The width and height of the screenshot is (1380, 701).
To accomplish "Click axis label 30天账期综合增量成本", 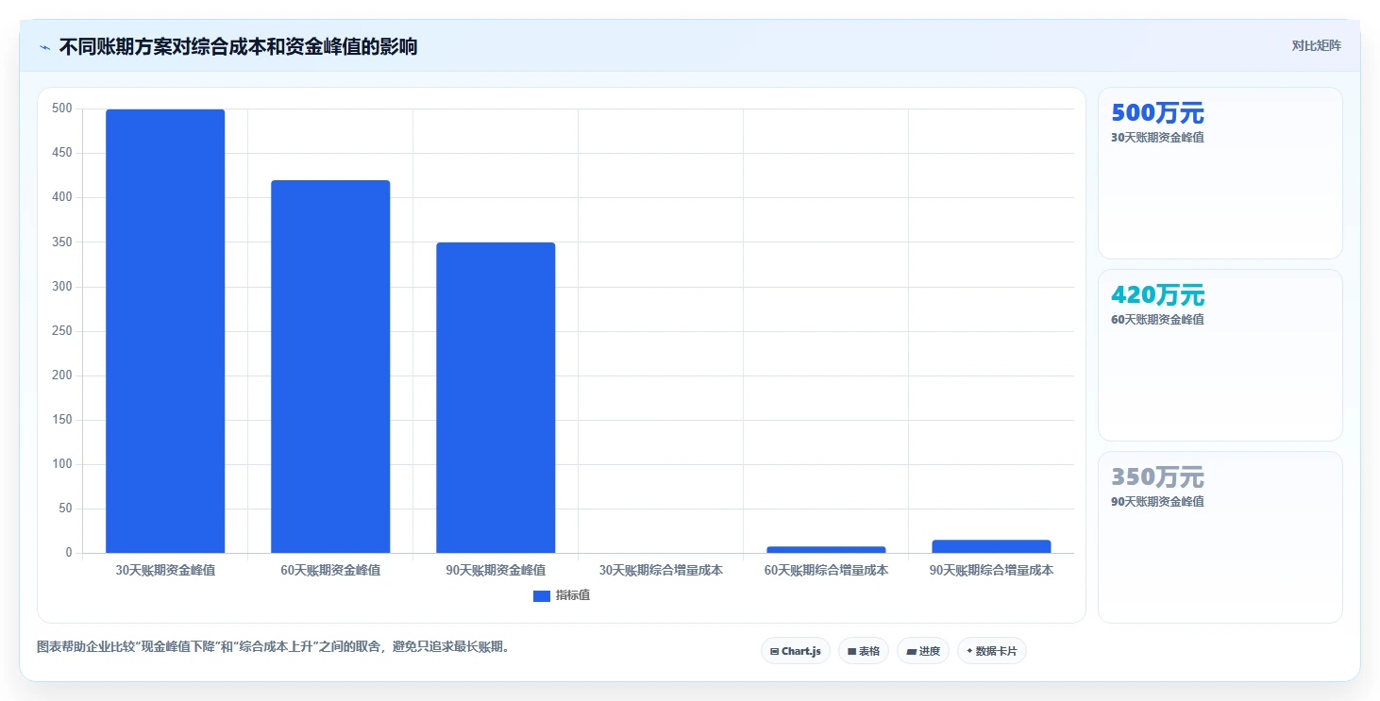I will point(661,571).
